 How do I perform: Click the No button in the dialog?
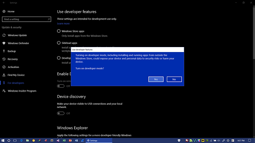point(174,79)
